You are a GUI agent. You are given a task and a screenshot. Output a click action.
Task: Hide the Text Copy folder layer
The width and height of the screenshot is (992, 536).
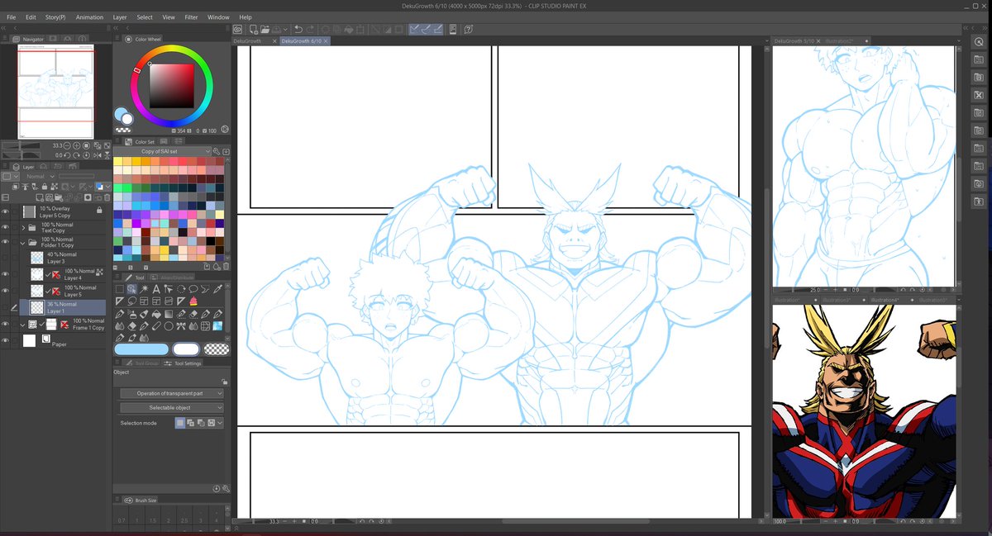(x=6, y=227)
